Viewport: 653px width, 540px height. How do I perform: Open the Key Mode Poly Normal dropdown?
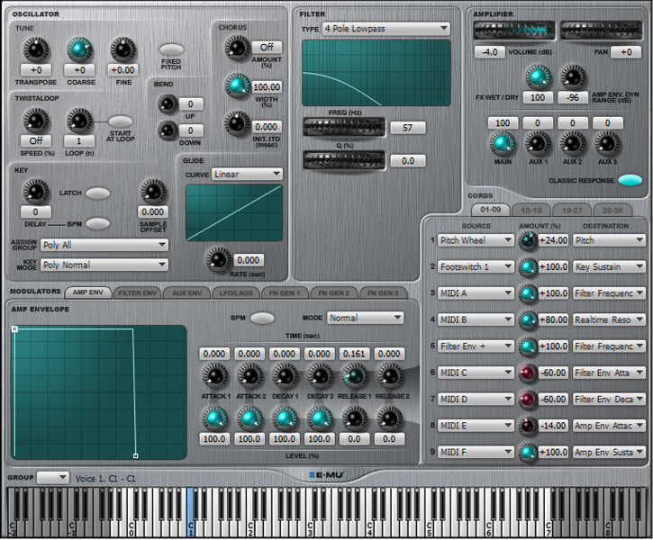click(x=104, y=265)
